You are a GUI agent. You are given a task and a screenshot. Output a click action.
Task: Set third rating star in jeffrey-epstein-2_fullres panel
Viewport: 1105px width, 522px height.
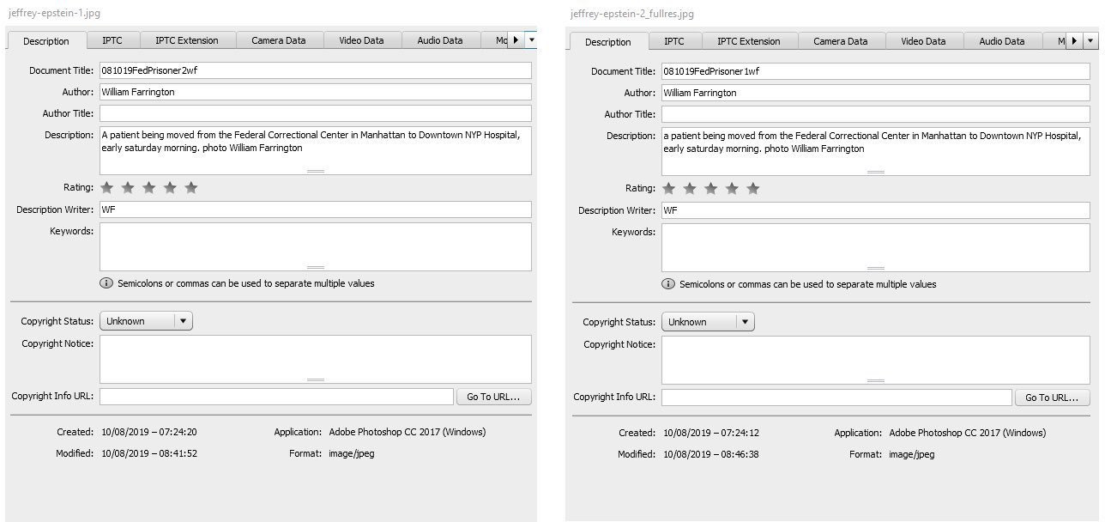[711, 188]
